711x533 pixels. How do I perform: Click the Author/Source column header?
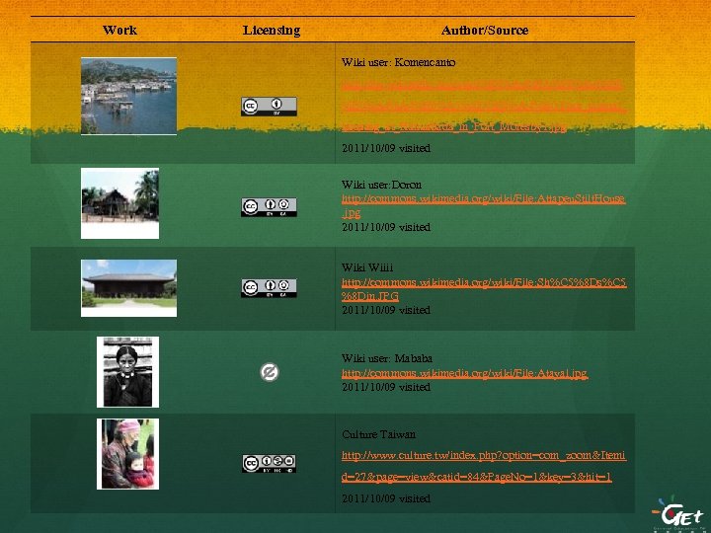[x=485, y=31]
